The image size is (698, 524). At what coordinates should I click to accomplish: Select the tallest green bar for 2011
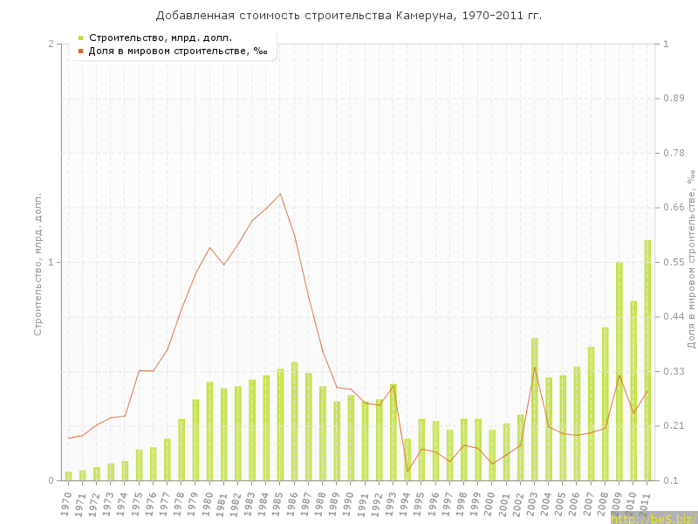pos(647,360)
